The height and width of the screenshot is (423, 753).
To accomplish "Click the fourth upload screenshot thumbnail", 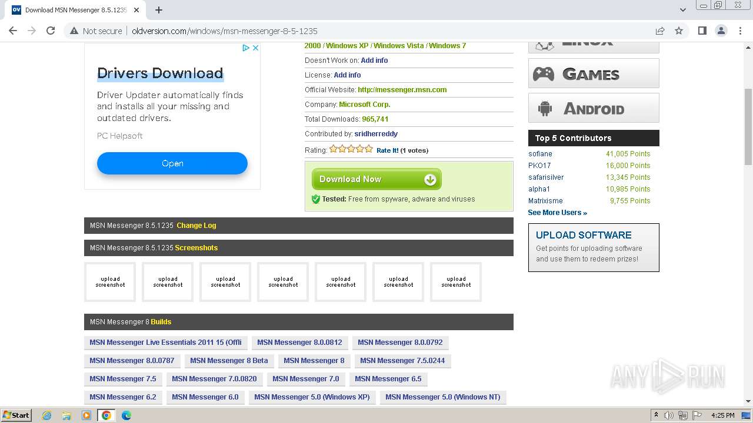I will (x=283, y=282).
